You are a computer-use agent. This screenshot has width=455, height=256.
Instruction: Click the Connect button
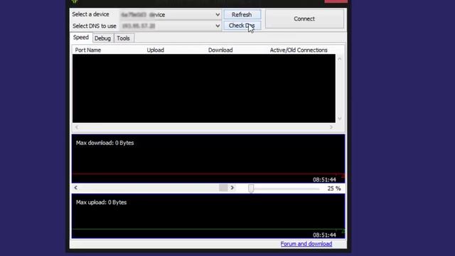pyautogui.click(x=304, y=19)
